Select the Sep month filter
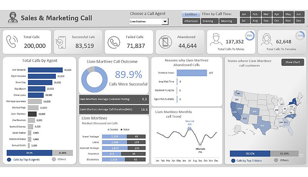Screen dimensions: 308x177 coord(266,21)
